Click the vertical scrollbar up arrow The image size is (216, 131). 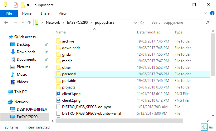pyautogui.click(x=213, y=31)
